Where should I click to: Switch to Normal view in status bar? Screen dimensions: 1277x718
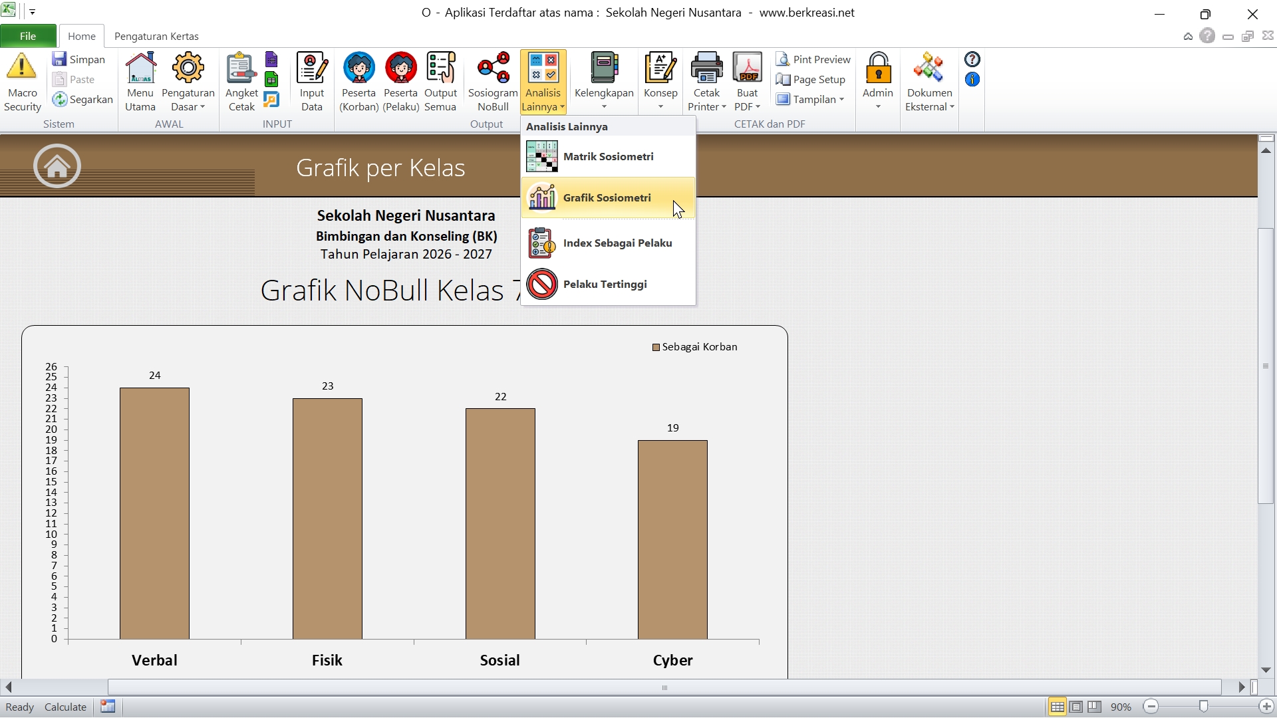coord(1057,707)
